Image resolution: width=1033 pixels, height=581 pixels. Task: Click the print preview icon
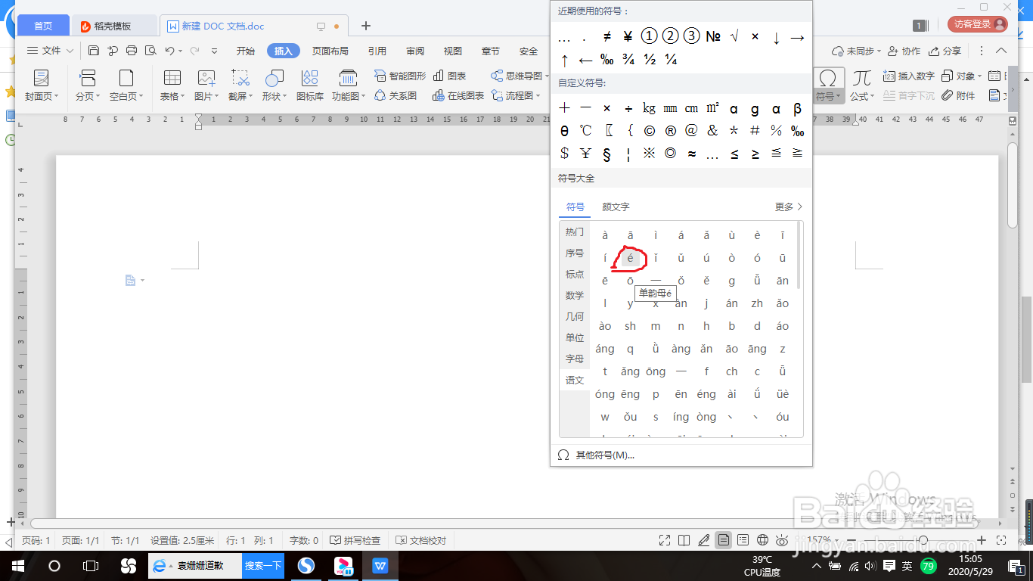[x=150, y=51]
